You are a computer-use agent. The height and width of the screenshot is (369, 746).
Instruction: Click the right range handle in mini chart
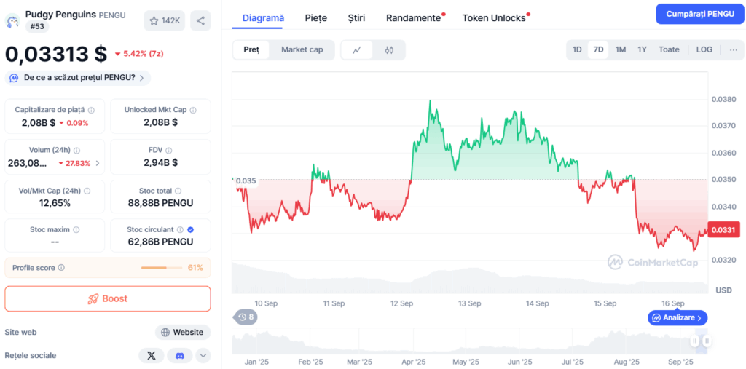point(707,341)
